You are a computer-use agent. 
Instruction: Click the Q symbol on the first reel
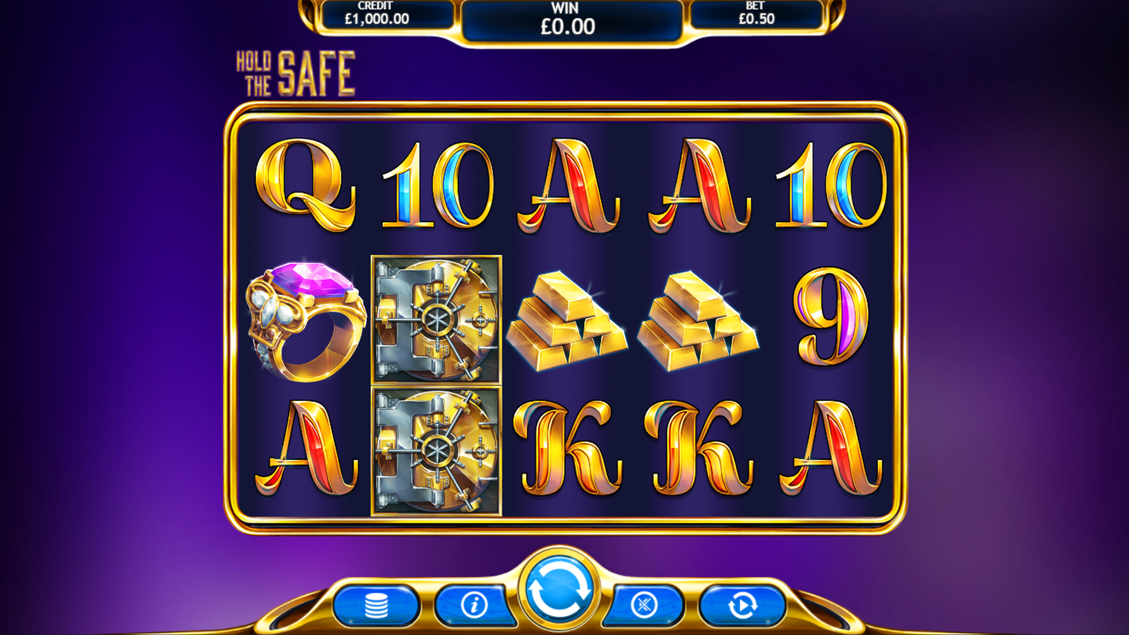pos(306,185)
